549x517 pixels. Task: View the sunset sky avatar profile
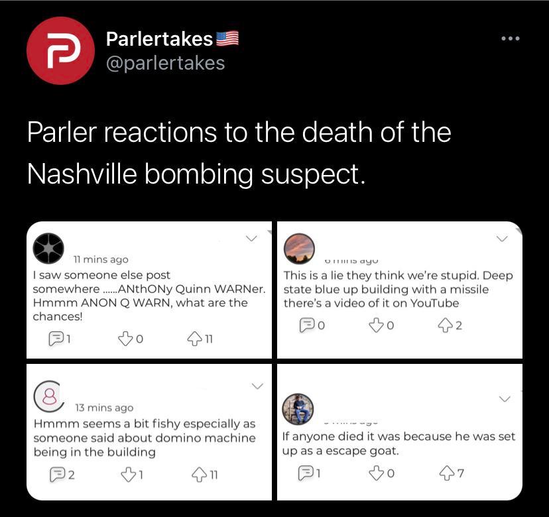299,249
